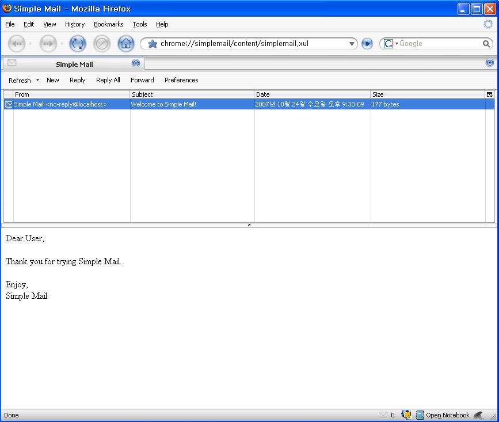The height and width of the screenshot is (422, 499).
Task: Expand the address bar history dropdown
Action: [352, 44]
